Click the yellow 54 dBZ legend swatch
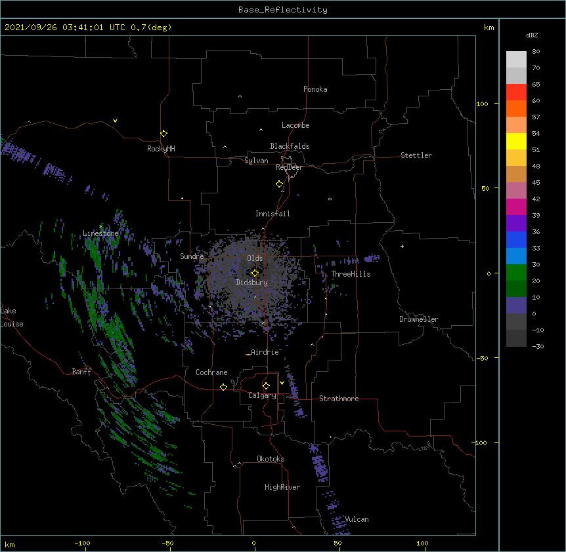The width and height of the screenshot is (566, 552). click(x=516, y=141)
